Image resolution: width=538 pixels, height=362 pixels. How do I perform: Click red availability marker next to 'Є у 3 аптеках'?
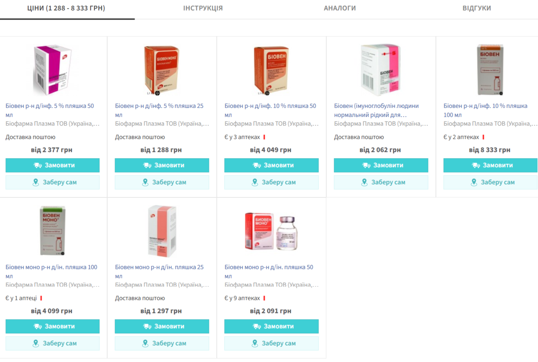[264, 137]
